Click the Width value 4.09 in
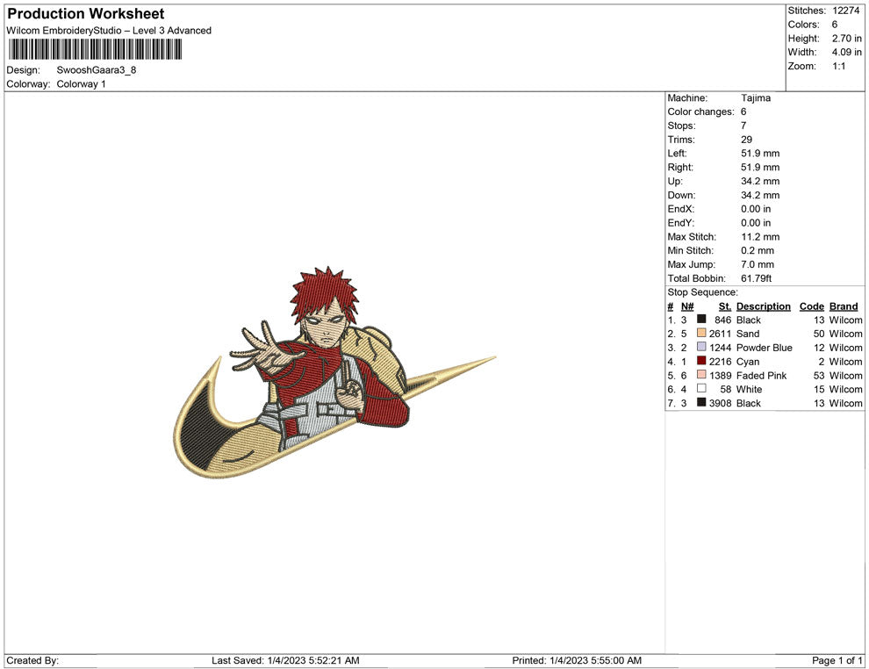 pos(846,52)
